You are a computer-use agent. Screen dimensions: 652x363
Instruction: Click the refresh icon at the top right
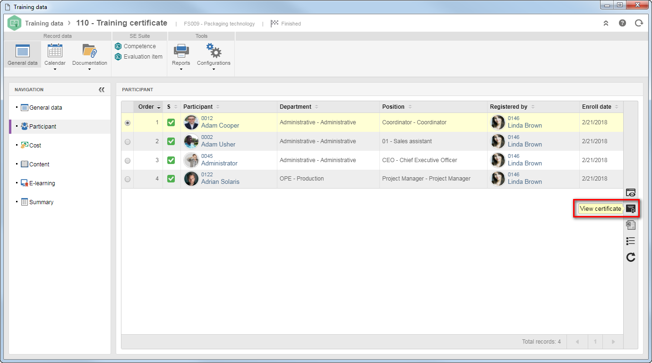(639, 23)
